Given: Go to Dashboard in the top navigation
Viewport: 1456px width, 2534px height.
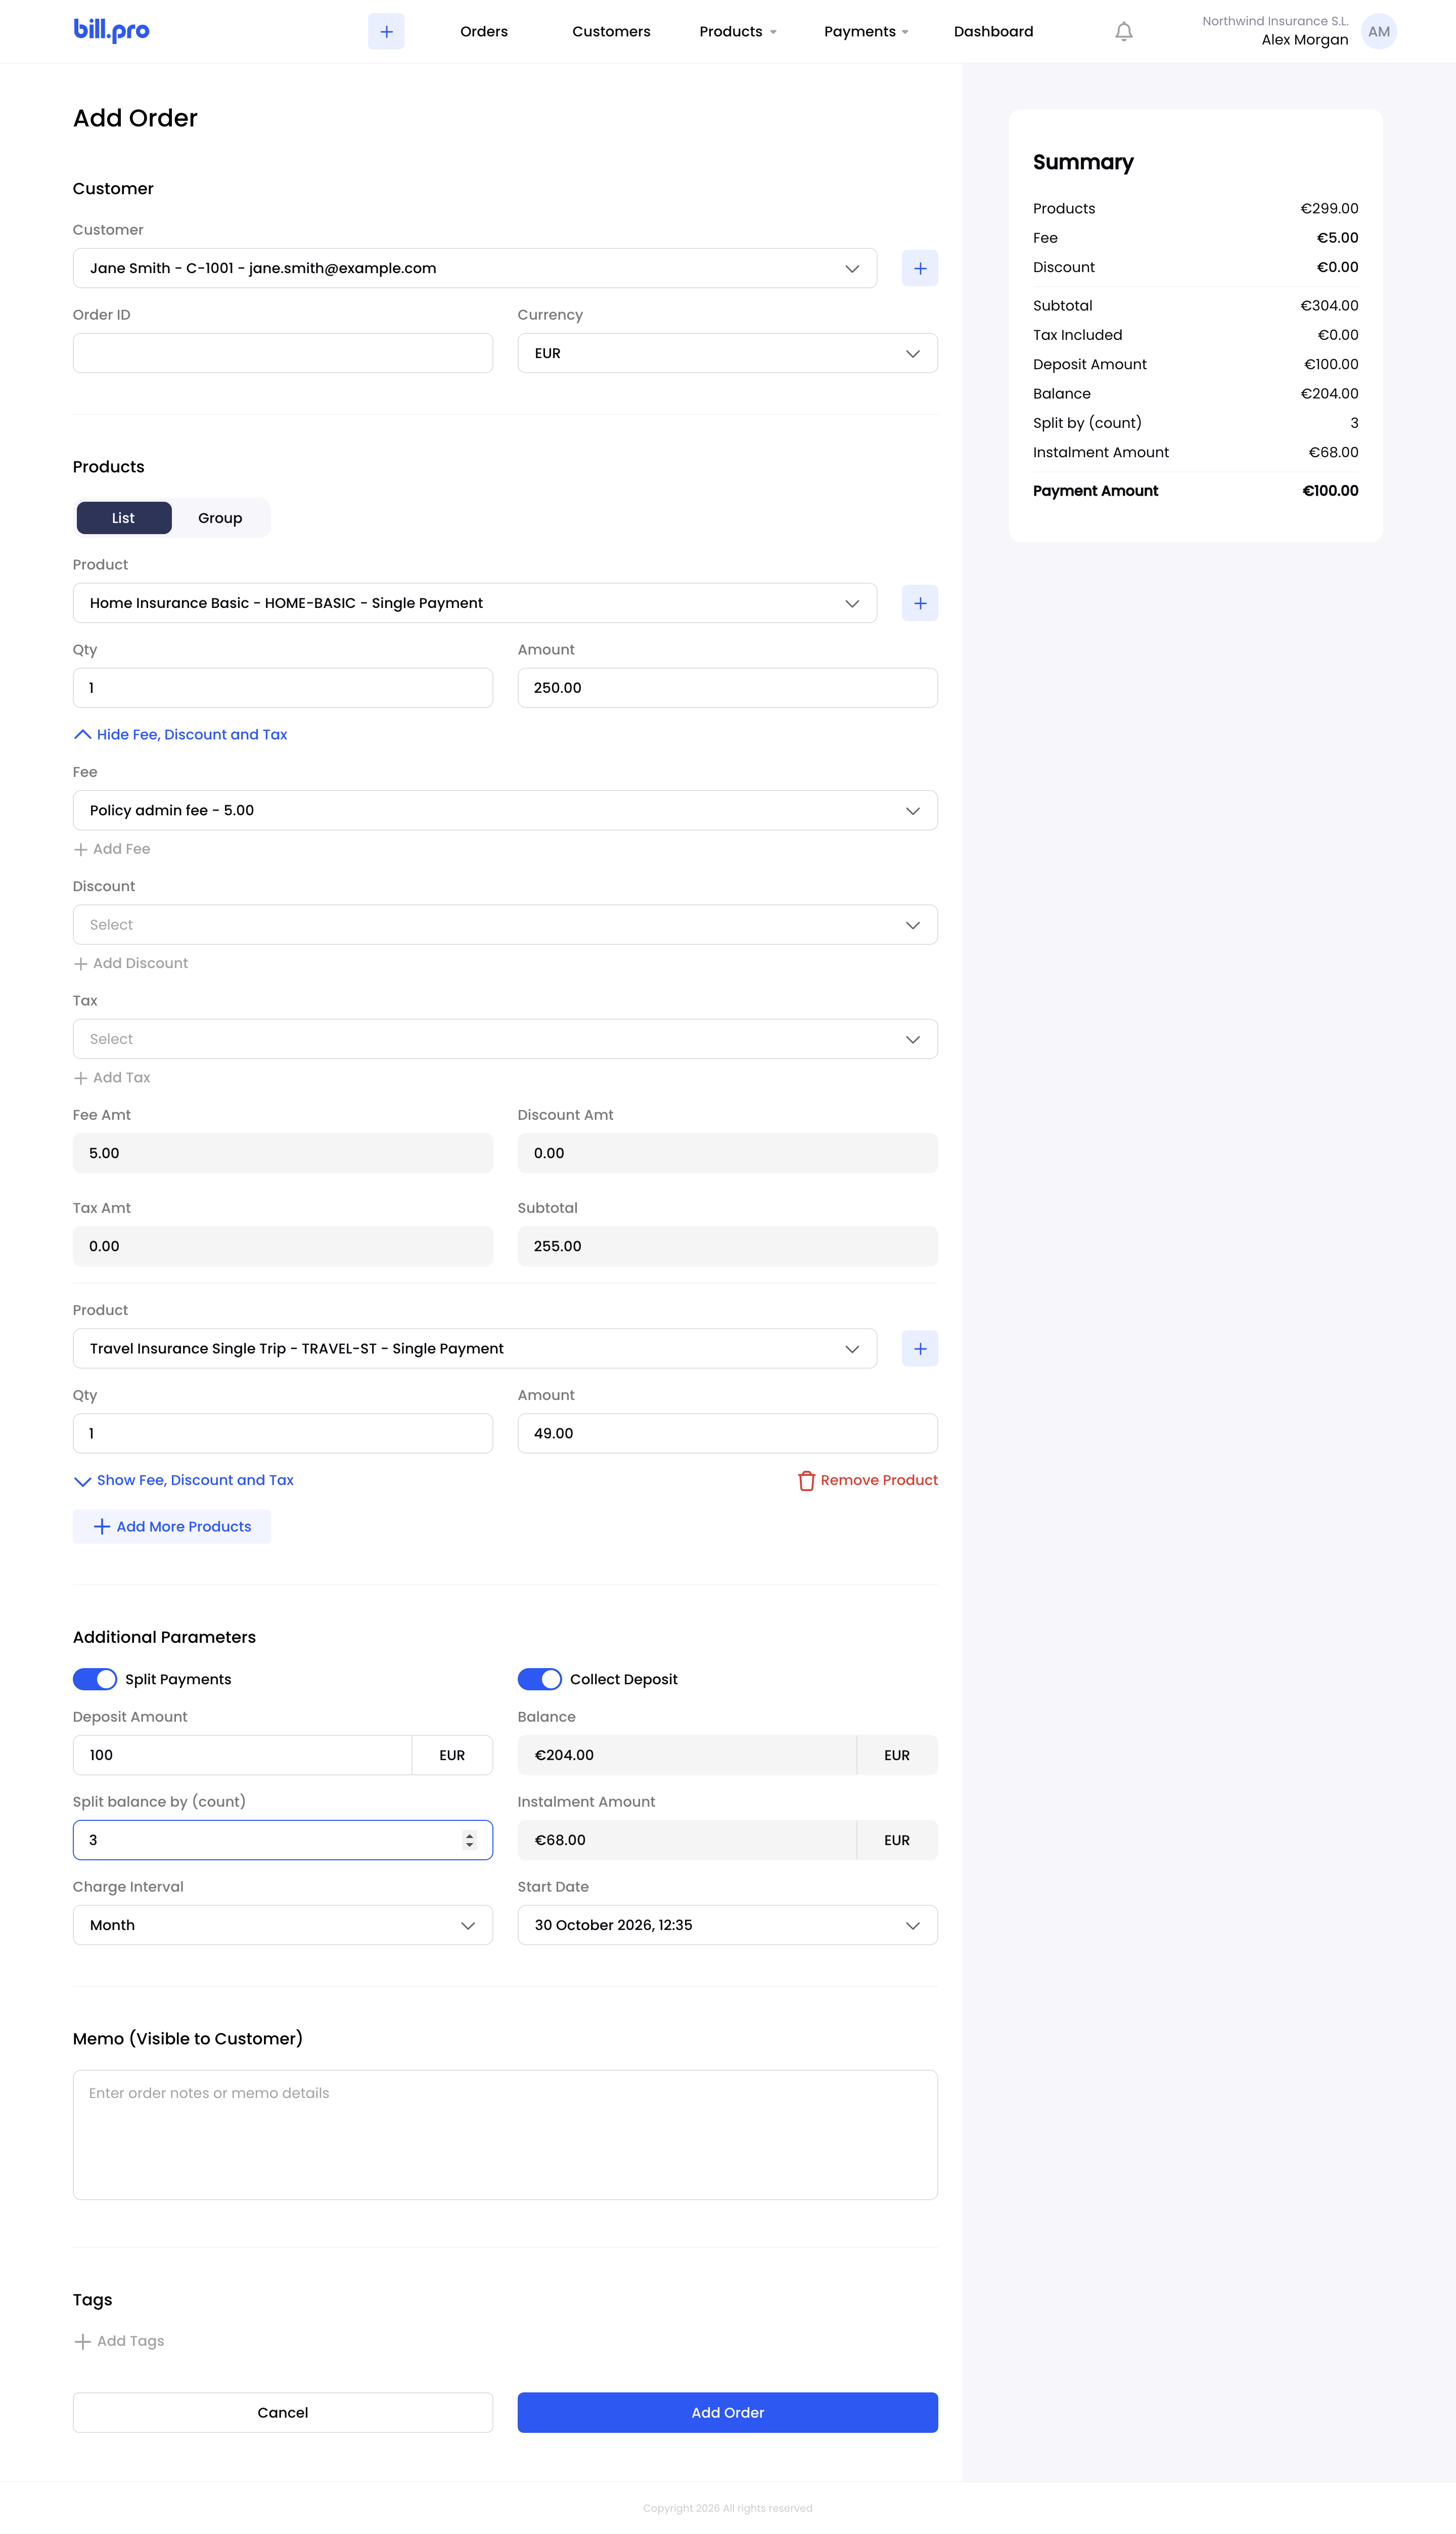Looking at the screenshot, I should pyautogui.click(x=993, y=32).
